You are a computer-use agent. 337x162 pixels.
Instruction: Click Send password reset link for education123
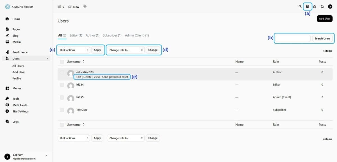115,77
